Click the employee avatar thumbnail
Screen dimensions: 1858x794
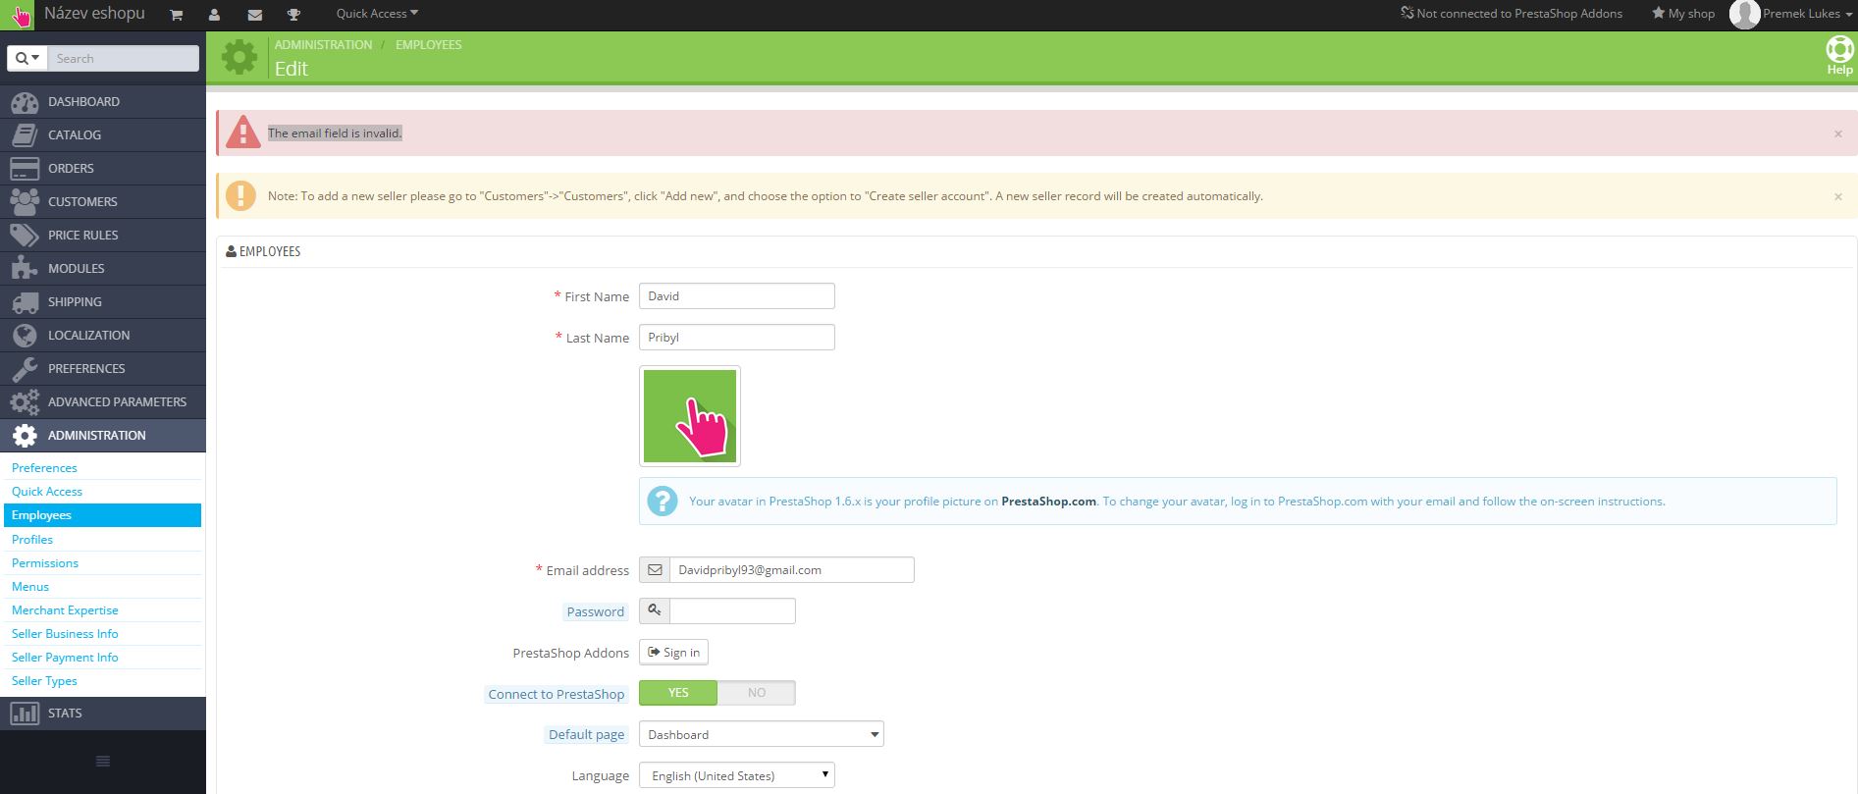pos(690,416)
